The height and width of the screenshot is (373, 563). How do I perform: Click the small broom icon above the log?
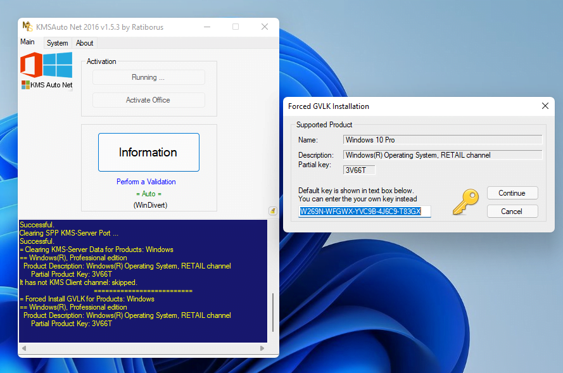(272, 211)
